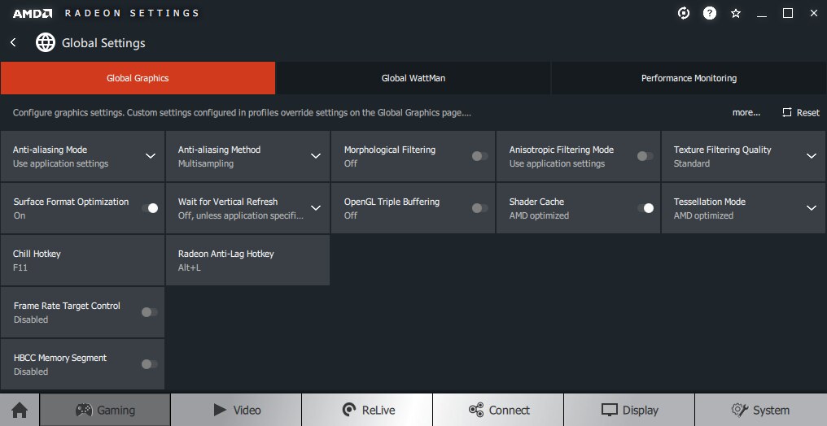This screenshot has width=827, height=426.
Task: Go back with the left arrow
Action: (x=13, y=42)
